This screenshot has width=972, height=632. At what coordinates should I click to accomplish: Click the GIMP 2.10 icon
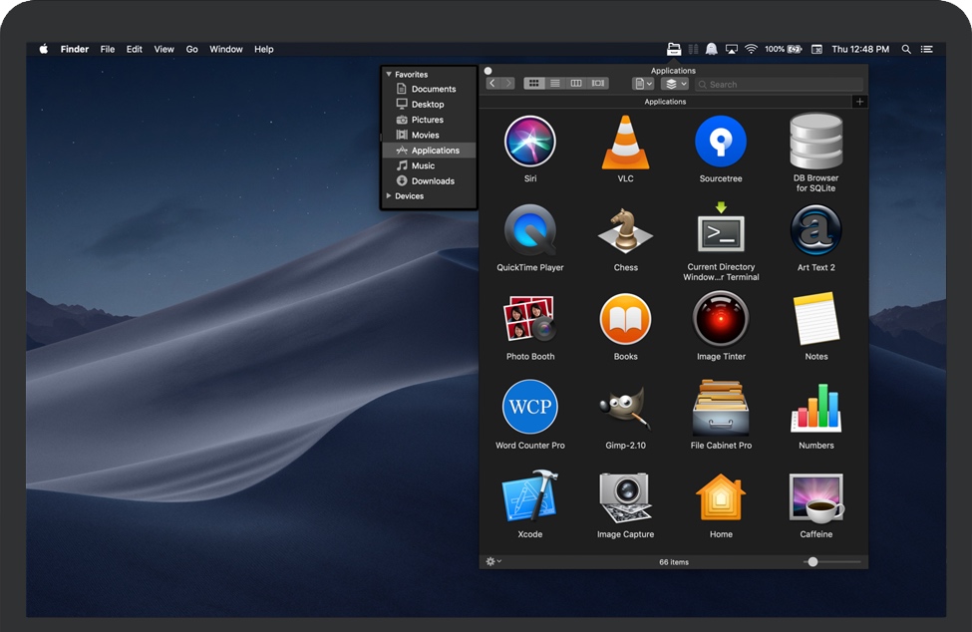(625, 408)
